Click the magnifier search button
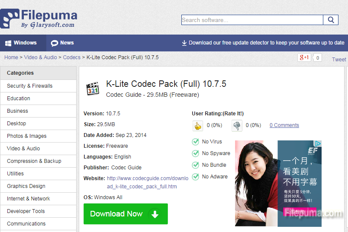Image resolution: width=348 pixels, height=232 pixels. click(x=331, y=20)
